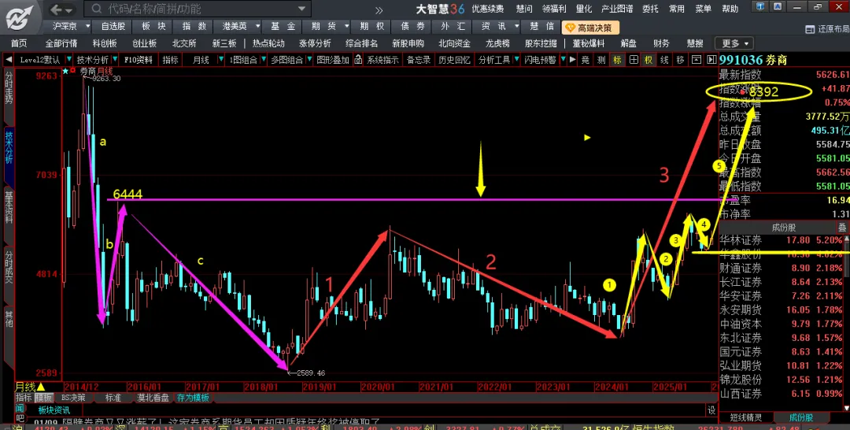Screen dimensions: 850x430
Task: Toggle the 模板 button at chart bottom
Action: [x=43, y=398]
